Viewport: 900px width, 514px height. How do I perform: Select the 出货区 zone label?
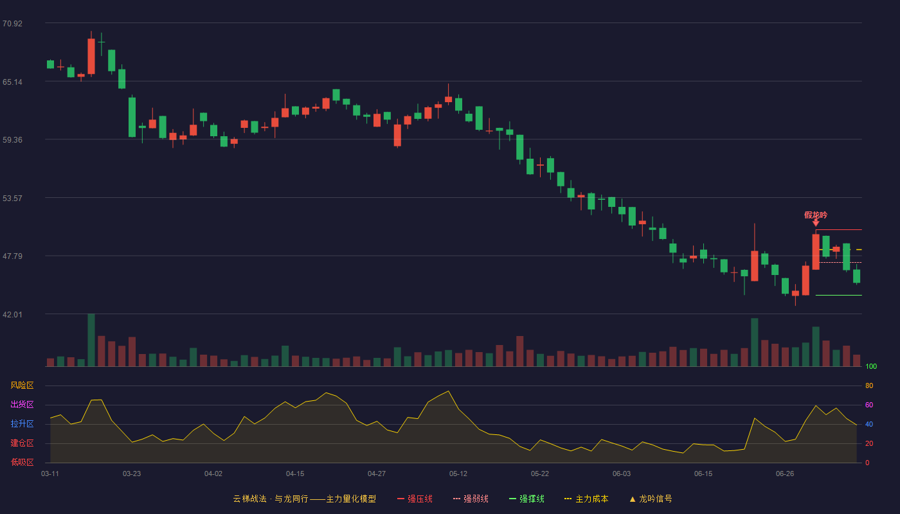pos(22,405)
